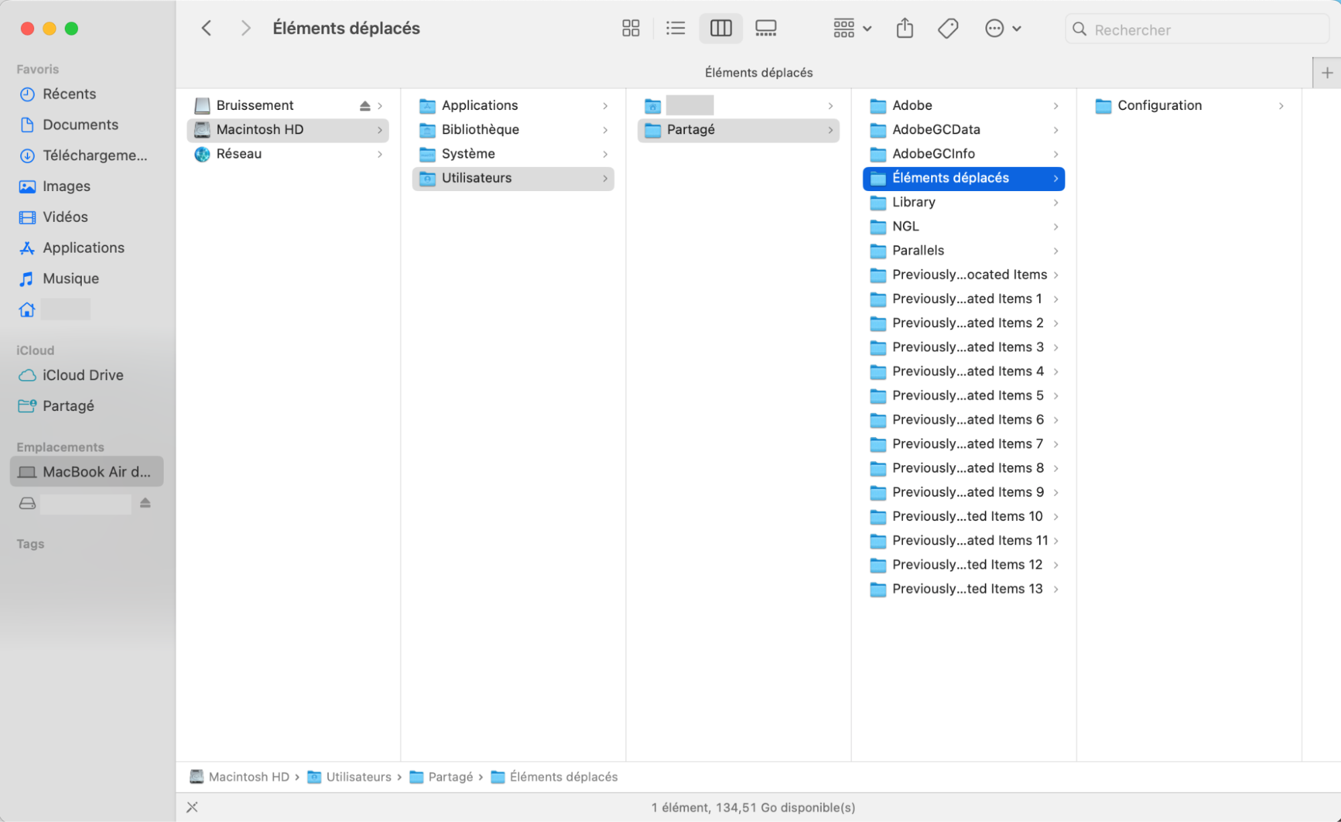Screen dimensions: 1341x822
Task: Expand the Bibliothèque chevron
Action: (x=605, y=130)
